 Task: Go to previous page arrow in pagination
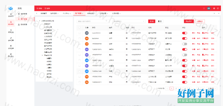(x=167, y=88)
